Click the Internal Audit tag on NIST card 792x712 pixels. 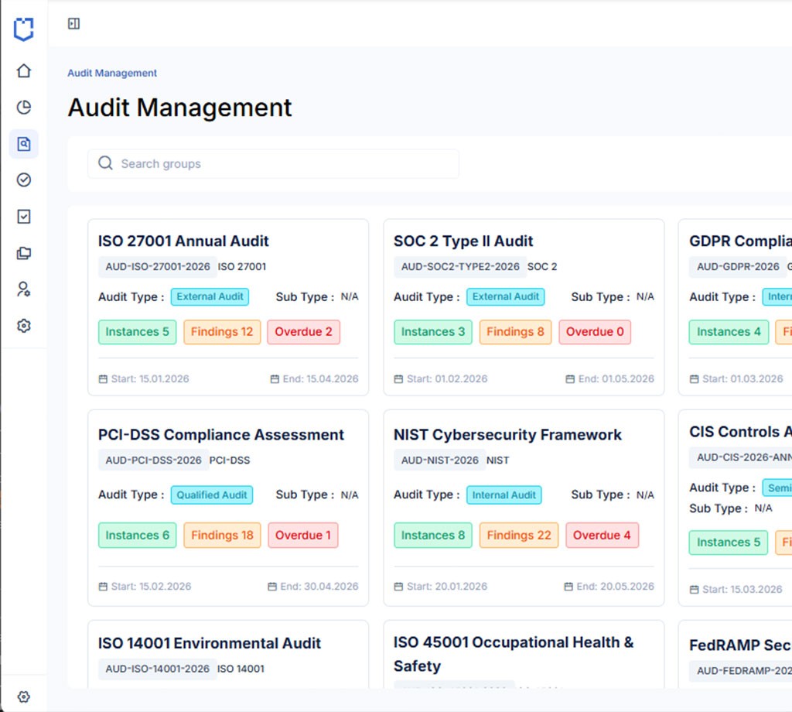tap(504, 495)
